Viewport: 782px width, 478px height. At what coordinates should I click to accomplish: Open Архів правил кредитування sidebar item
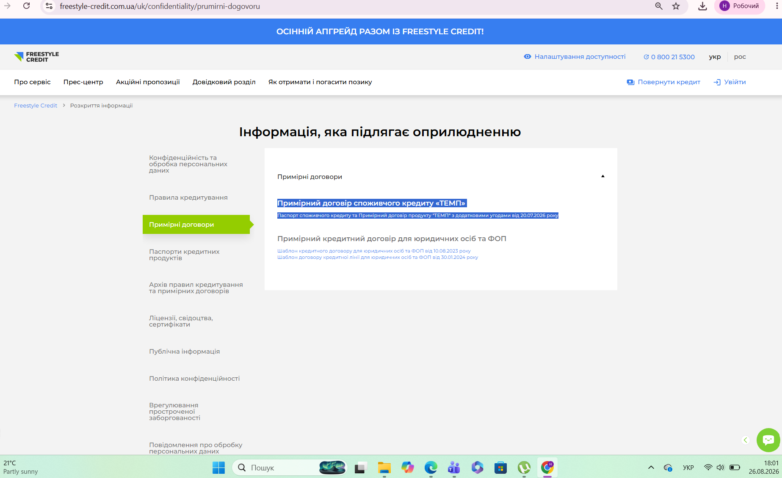pos(196,288)
